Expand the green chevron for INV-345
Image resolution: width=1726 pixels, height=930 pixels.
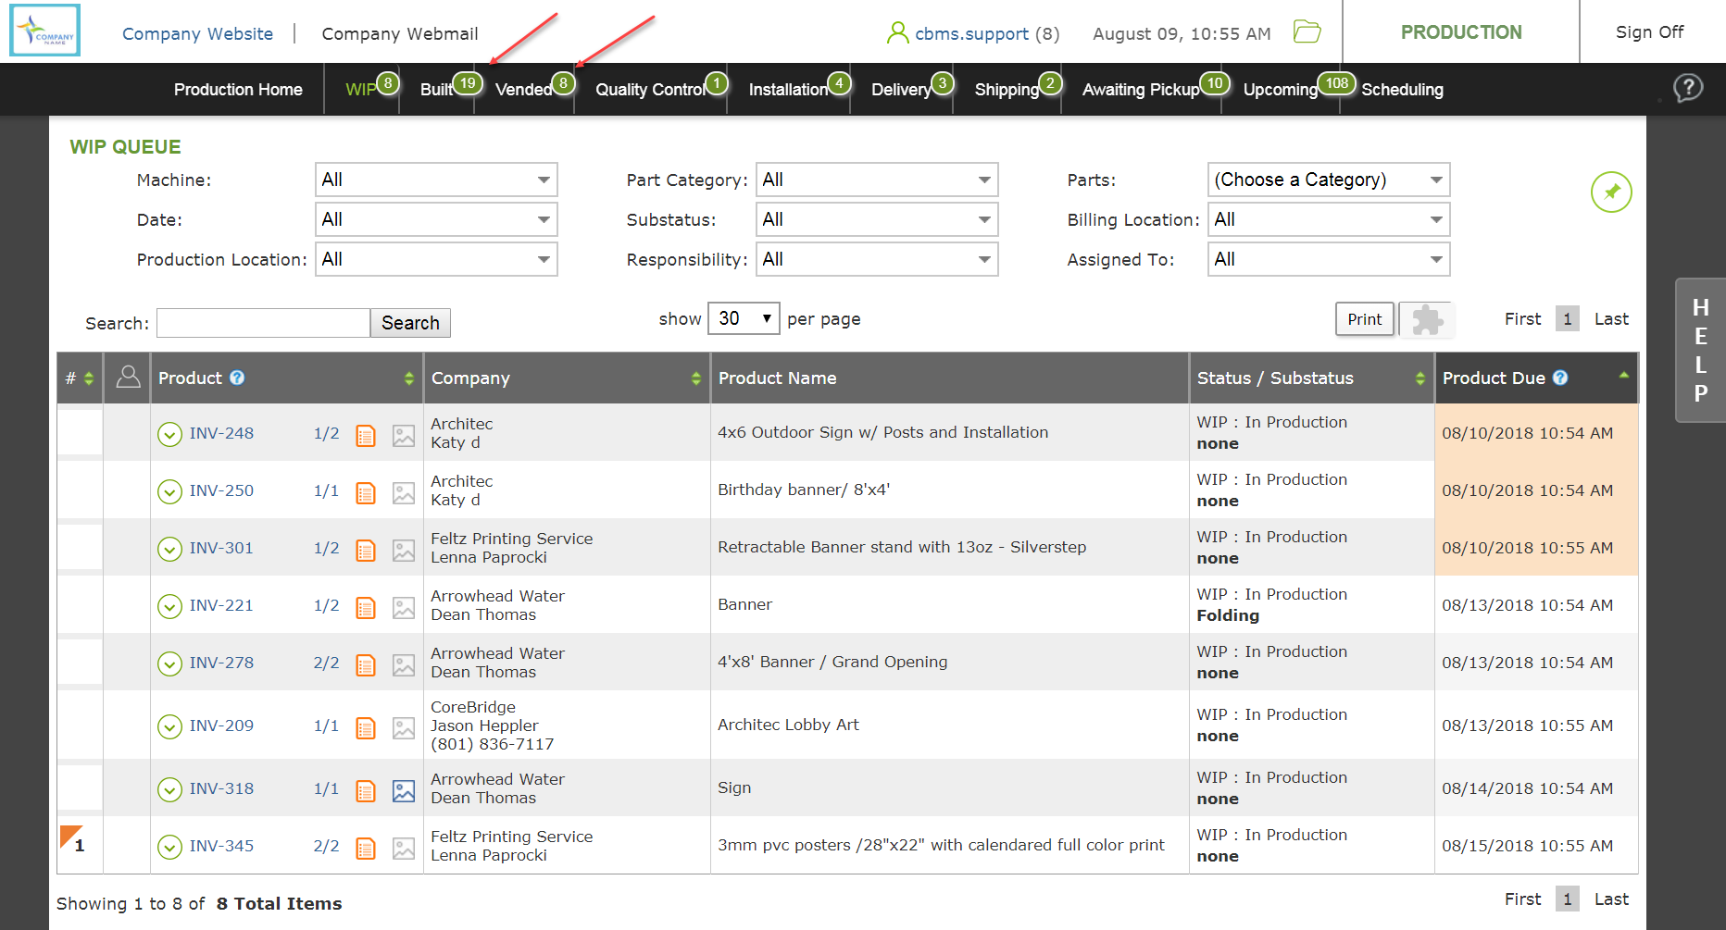click(169, 847)
